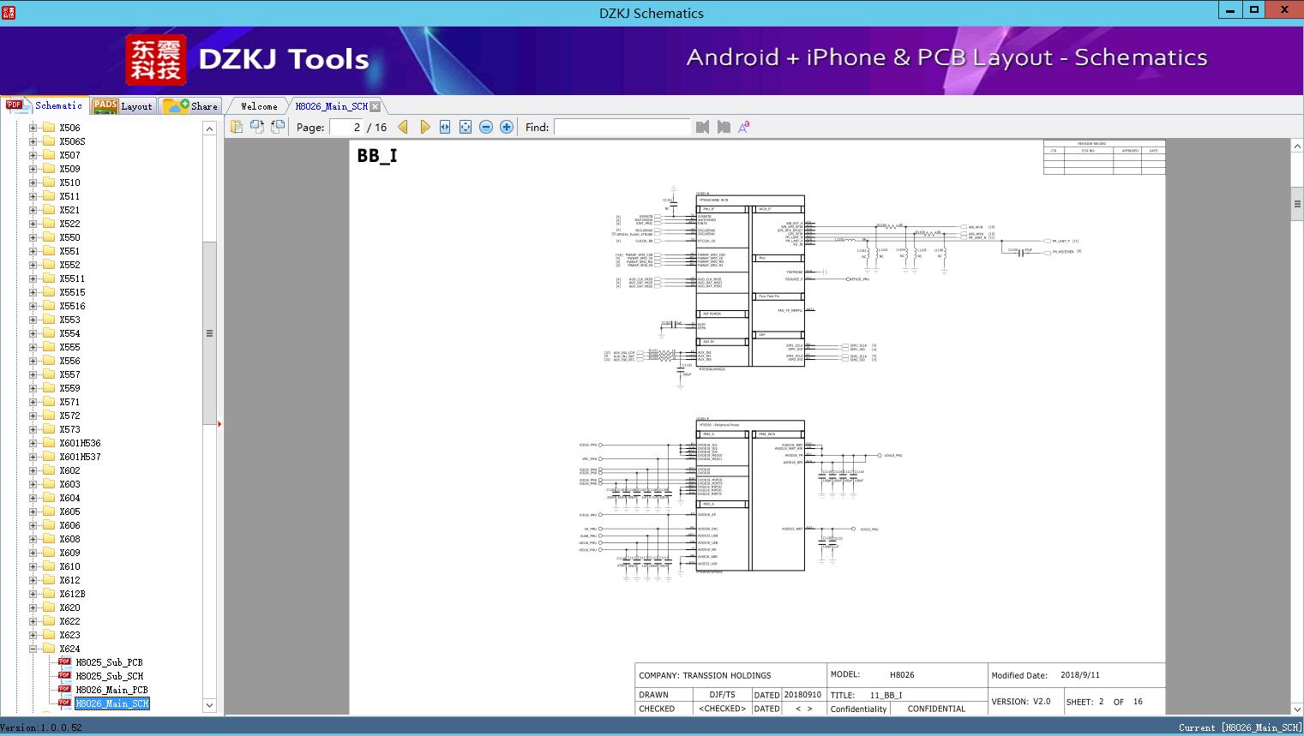Open the Welcome tab
Image resolution: width=1304 pixels, height=736 pixels.
pos(259,106)
